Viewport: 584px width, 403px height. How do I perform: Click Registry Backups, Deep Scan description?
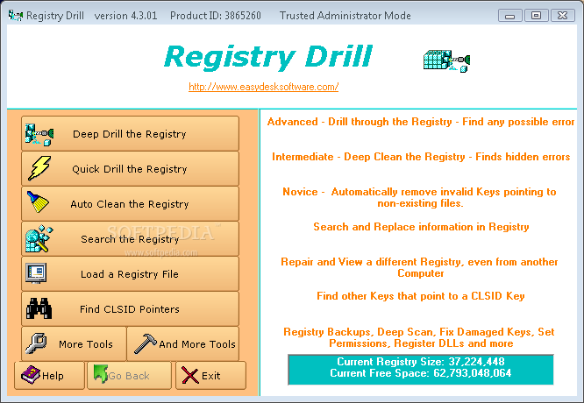tap(420, 337)
